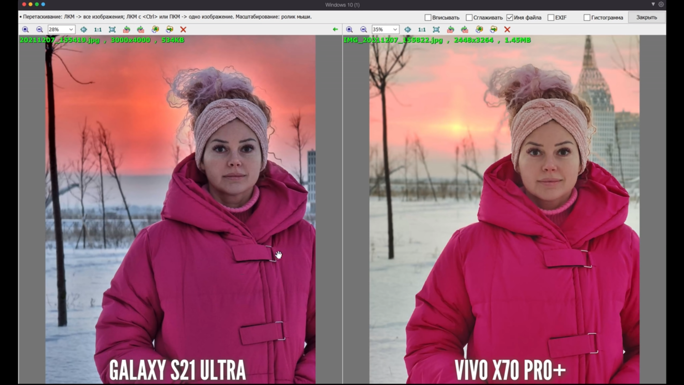The height and width of the screenshot is (385, 684).
Task: Uncheck the Имя файла checkbox
Action: [510, 17]
